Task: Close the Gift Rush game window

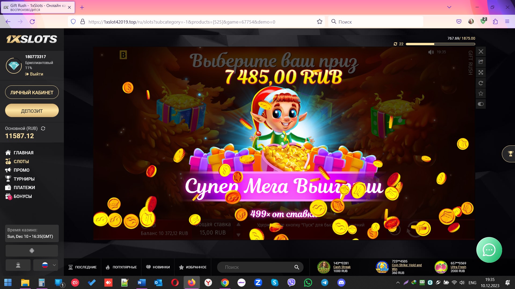Action: [481, 51]
